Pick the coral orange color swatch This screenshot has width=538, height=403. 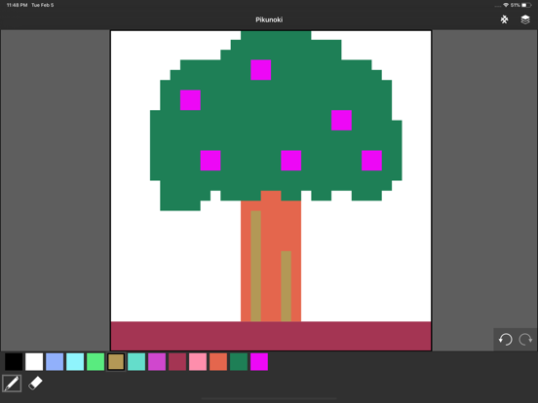pyautogui.click(x=218, y=362)
